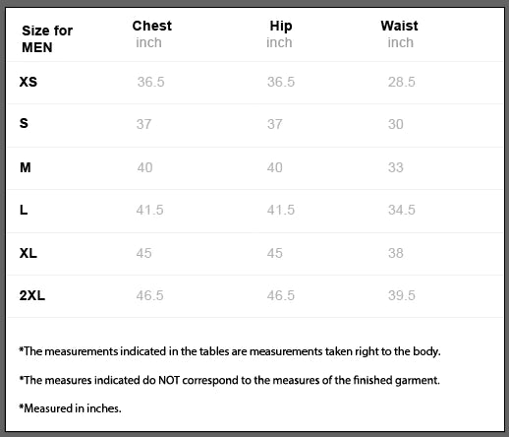Image resolution: width=509 pixels, height=437 pixels.
Task: Select the Hip column header
Action: [281, 27]
